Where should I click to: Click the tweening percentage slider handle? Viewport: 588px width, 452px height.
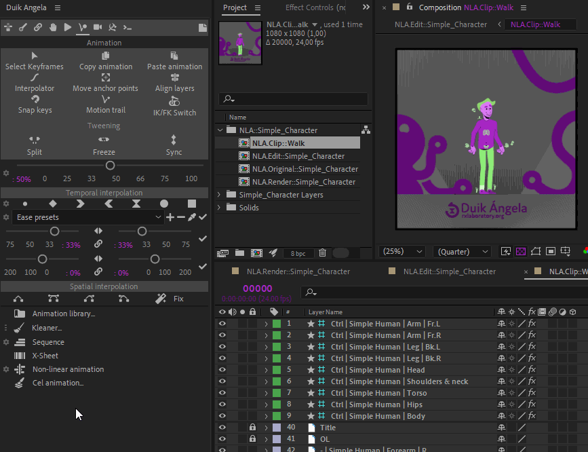[110, 166]
